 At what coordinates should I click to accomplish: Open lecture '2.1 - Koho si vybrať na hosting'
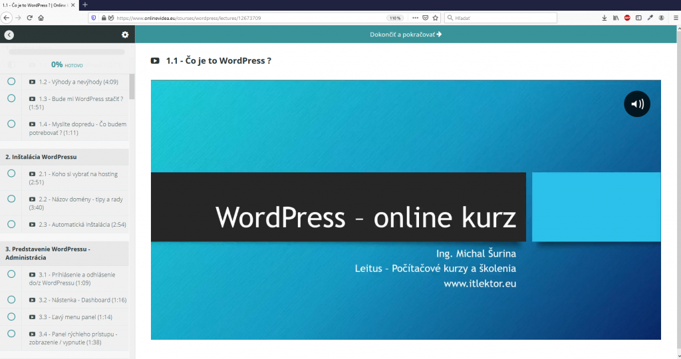(73, 178)
